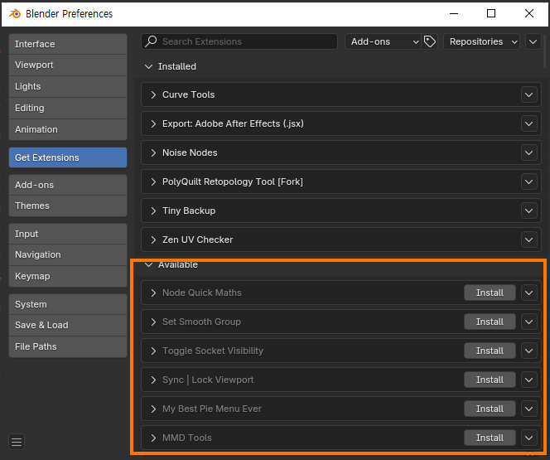Viewport: 550px width, 460px height.
Task: Open PolyQuilt Retopology options dropdown
Action: [529, 182]
